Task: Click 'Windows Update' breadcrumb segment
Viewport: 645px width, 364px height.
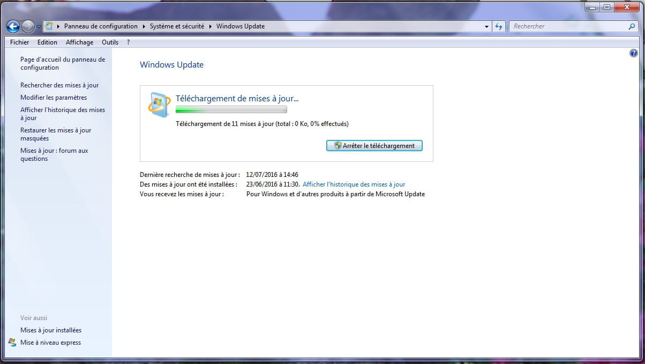Action: pyautogui.click(x=241, y=26)
